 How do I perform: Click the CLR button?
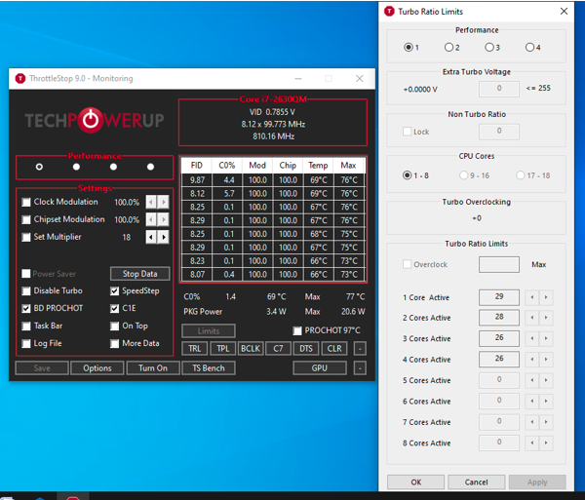(334, 349)
